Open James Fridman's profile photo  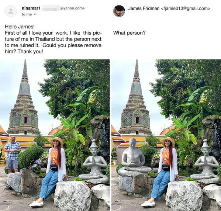[119, 11]
